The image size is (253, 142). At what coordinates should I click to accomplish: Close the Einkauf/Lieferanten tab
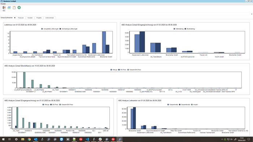pyautogui.click(x=15, y=18)
